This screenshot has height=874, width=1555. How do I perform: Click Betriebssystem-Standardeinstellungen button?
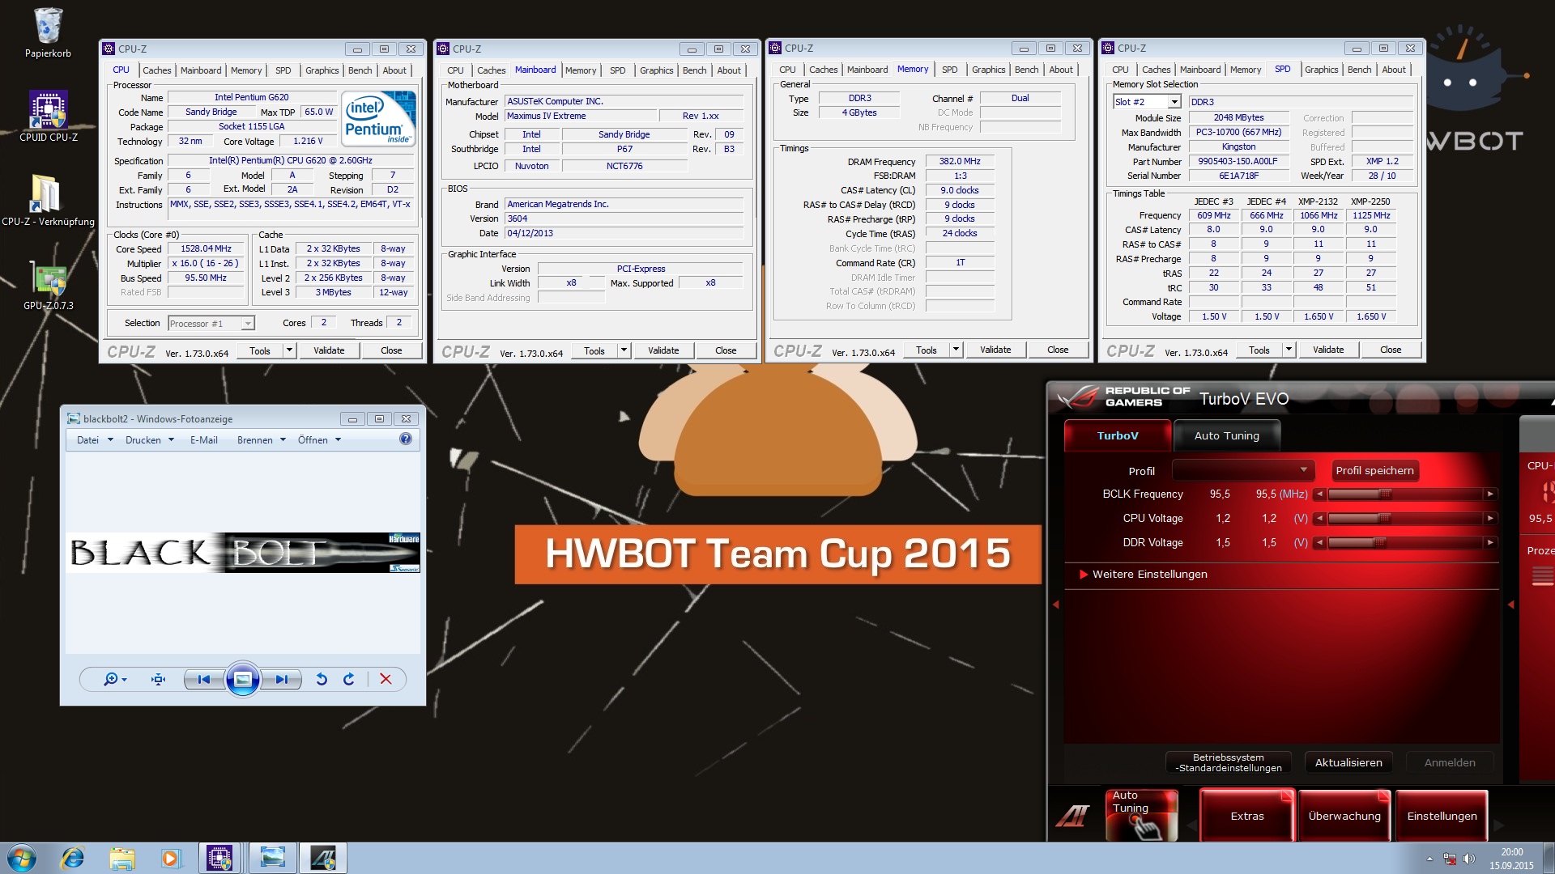tap(1228, 763)
